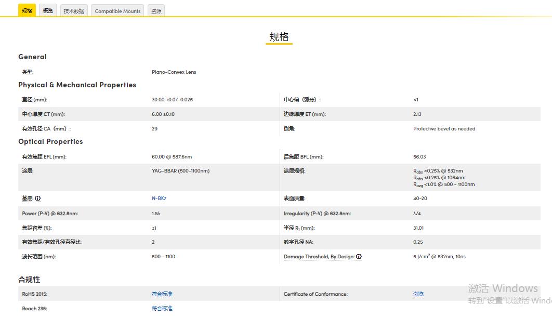The width and height of the screenshot is (552, 318).
Task: Select the 技术数据 tab
Action: [x=73, y=10]
